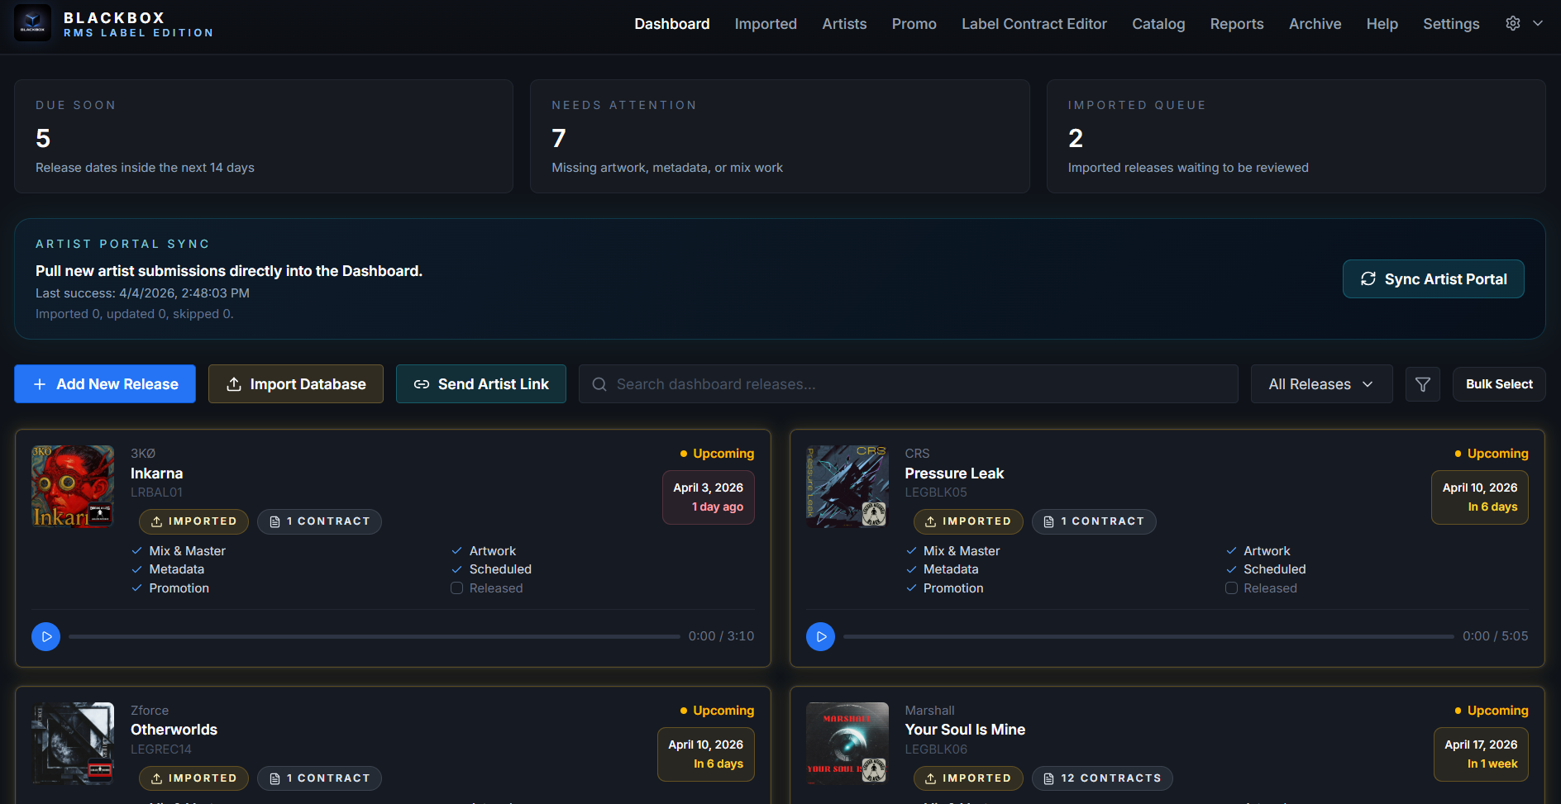Screen dimensions: 1561x804
Task: Switch to the Label Contract Editor tab
Action: click(x=1034, y=24)
